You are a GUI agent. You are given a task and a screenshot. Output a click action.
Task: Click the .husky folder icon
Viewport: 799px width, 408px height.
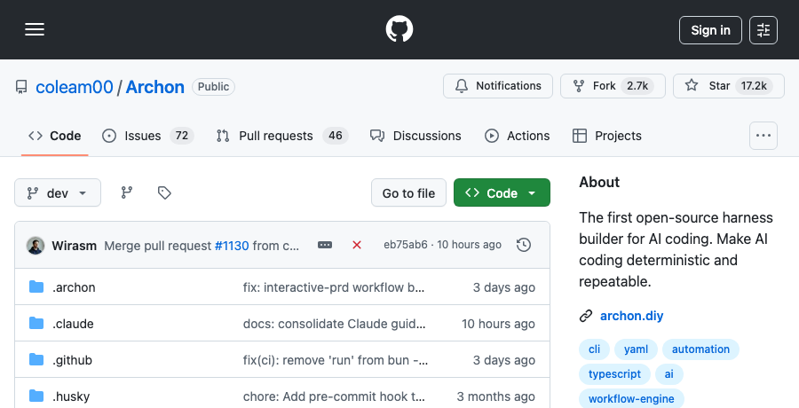pyautogui.click(x=36, y=396)
